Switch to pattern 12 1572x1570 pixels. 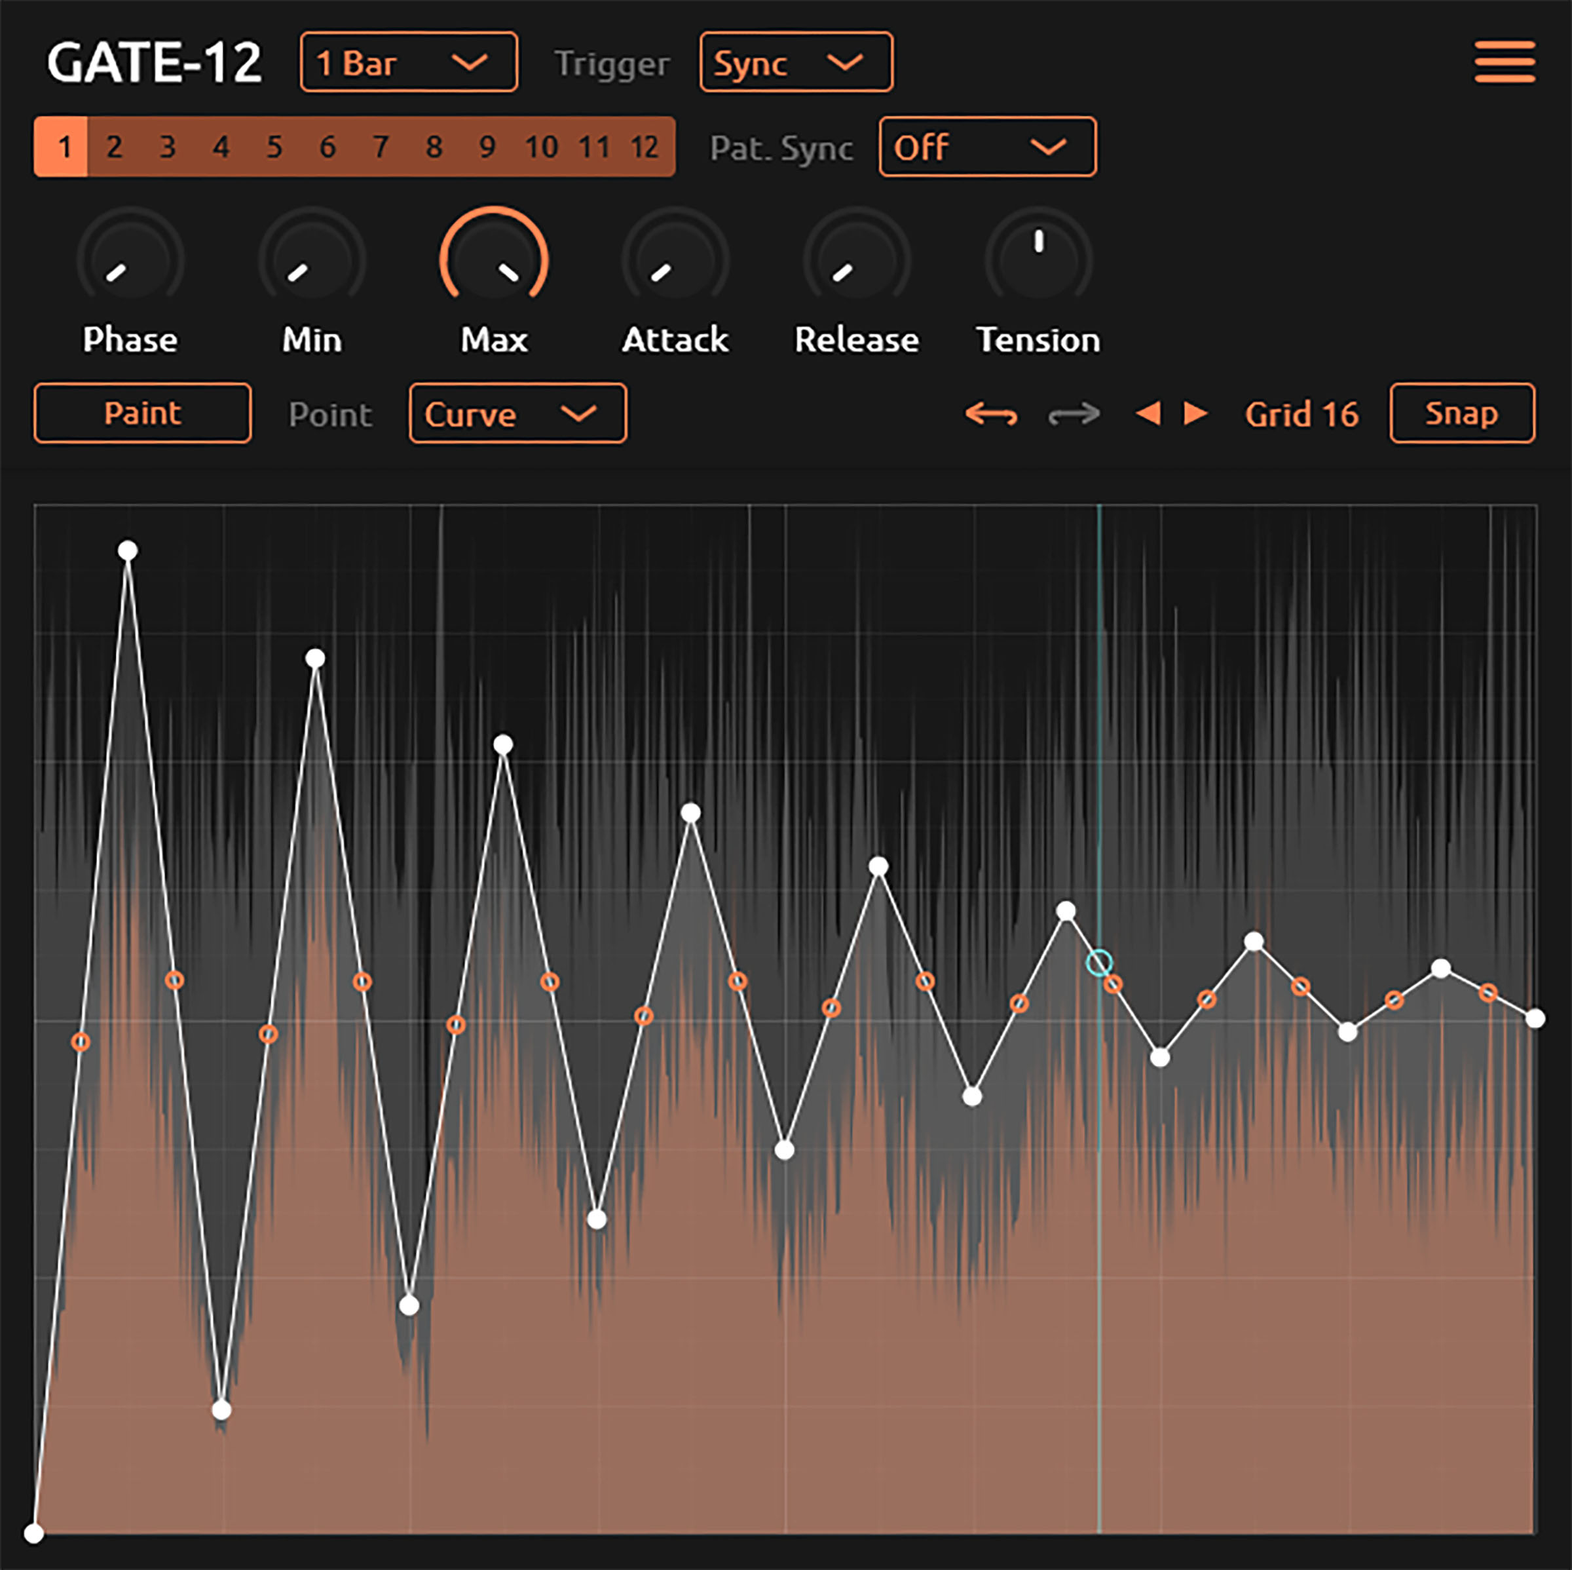(645, 147)
